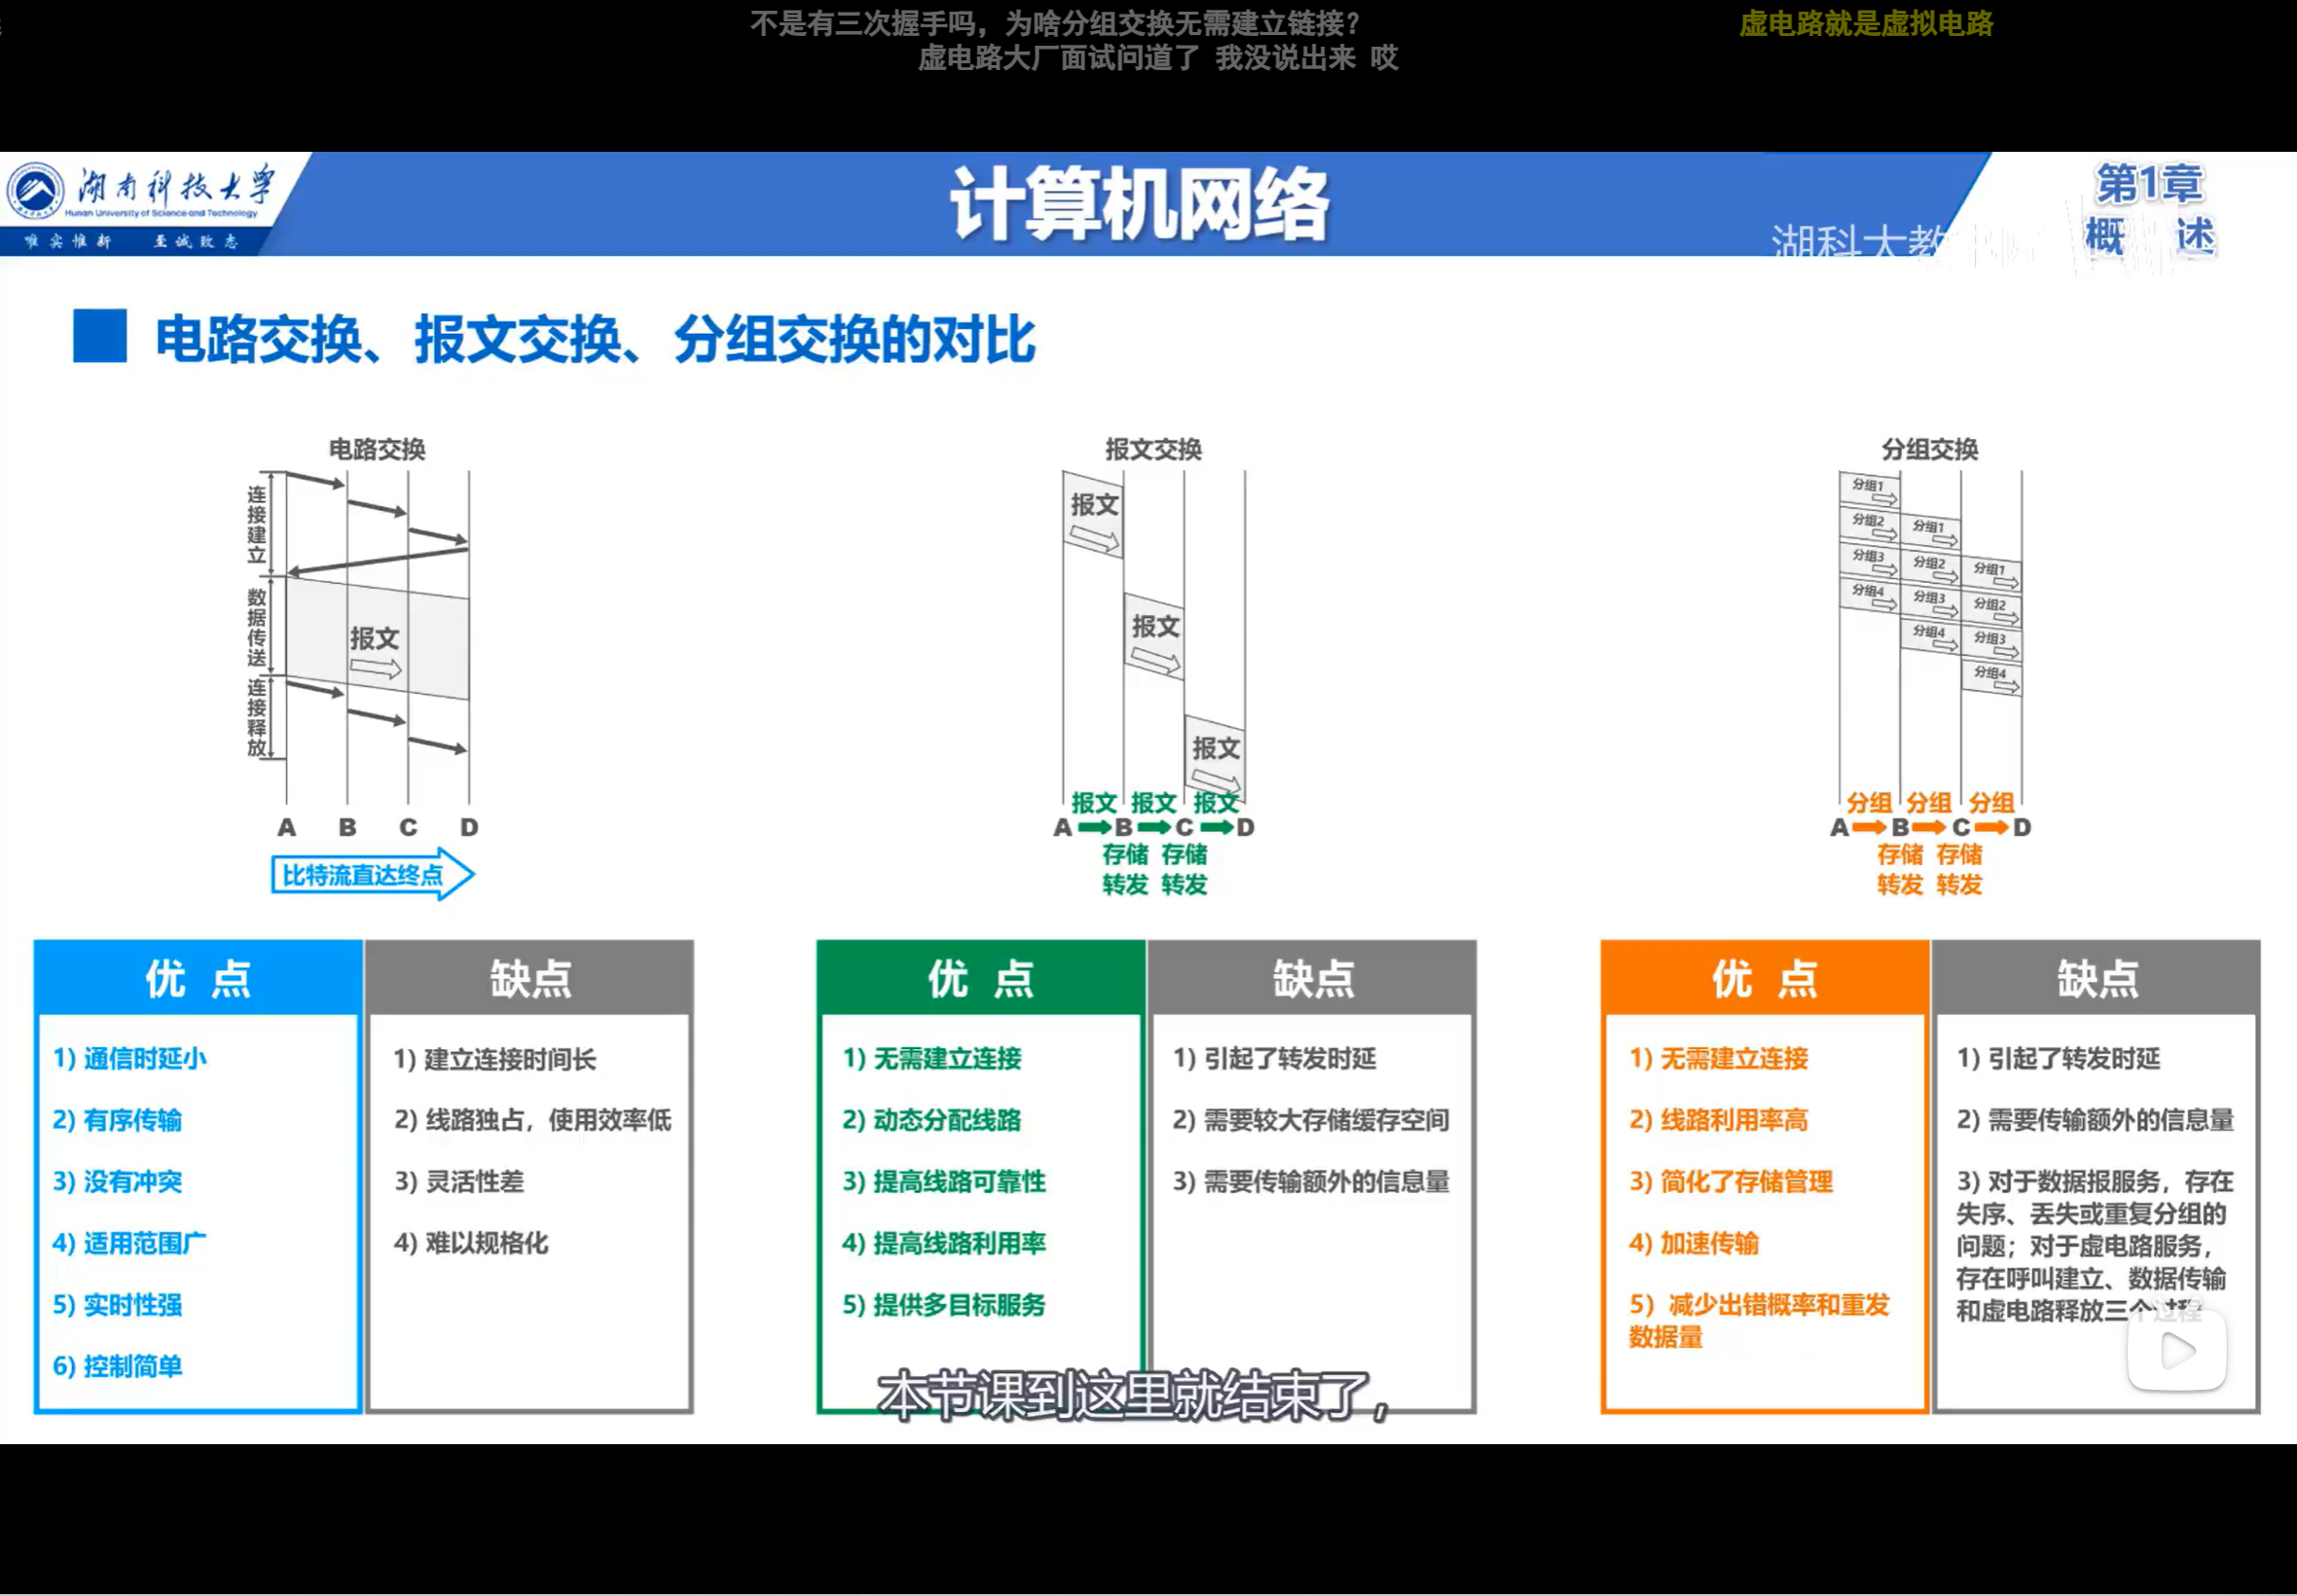This screenshot has height=1596, width=2297.
Task: Click the green 报文 arrow between A and B
Action: tap(1094, 827)
